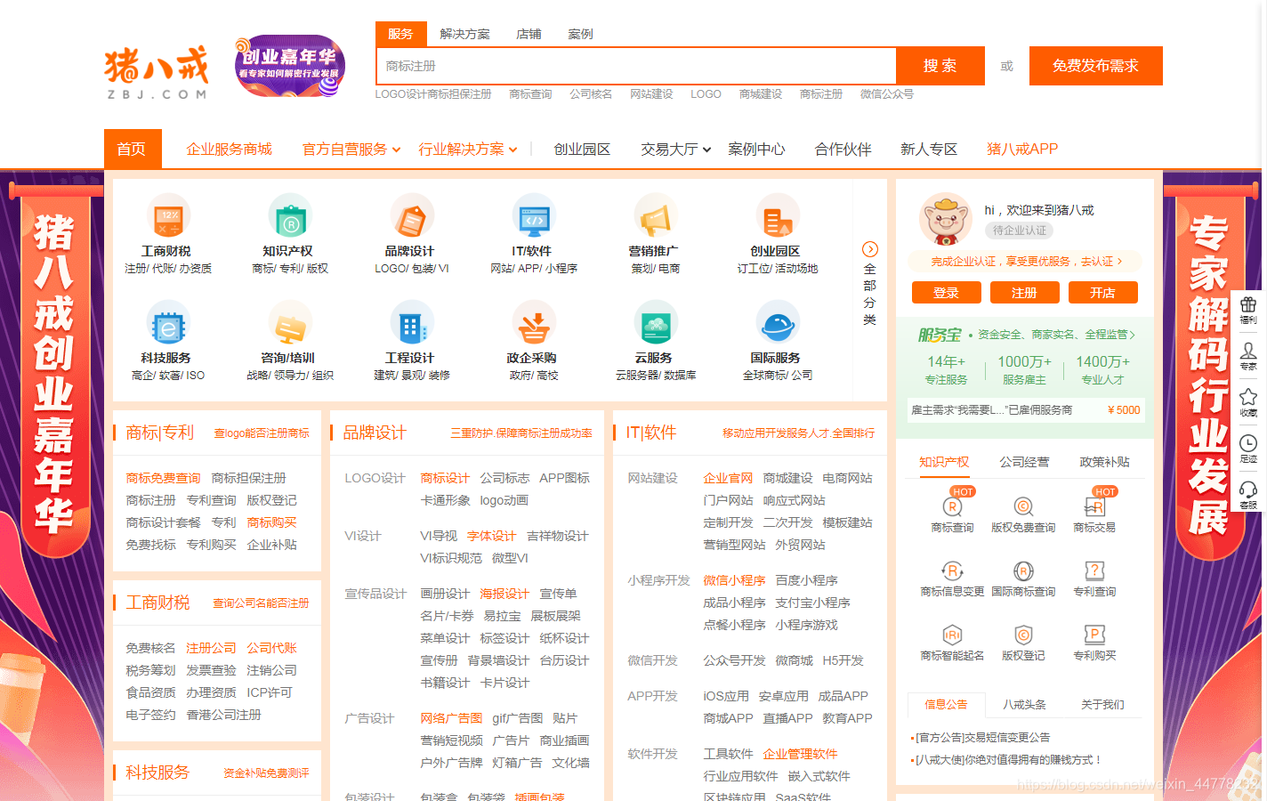Open the 工商财税 category icon
This screenshot has height=801, width=1267.
168,216
